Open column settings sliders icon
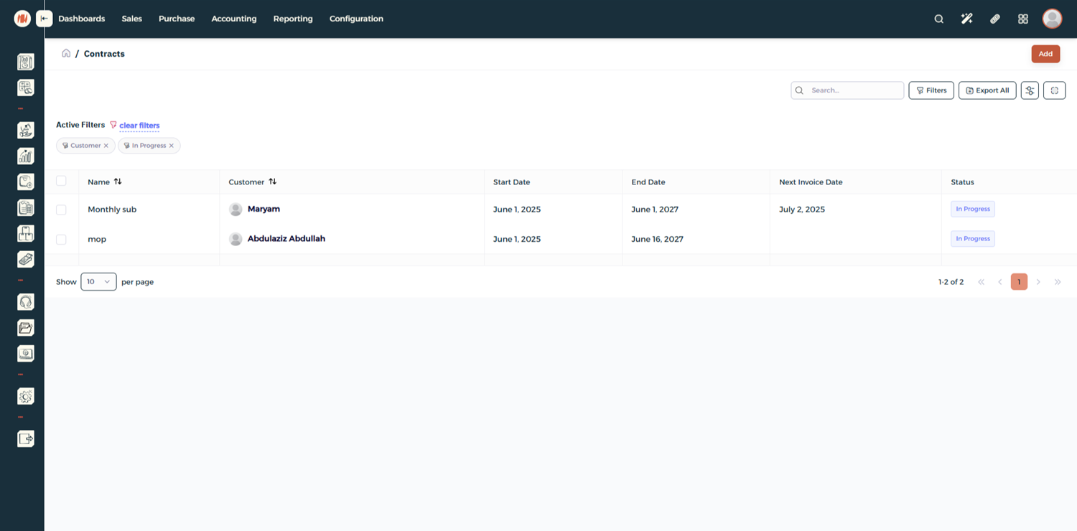The width and height of the screenshot is (1077, 531). click(x=1030, y=90)
